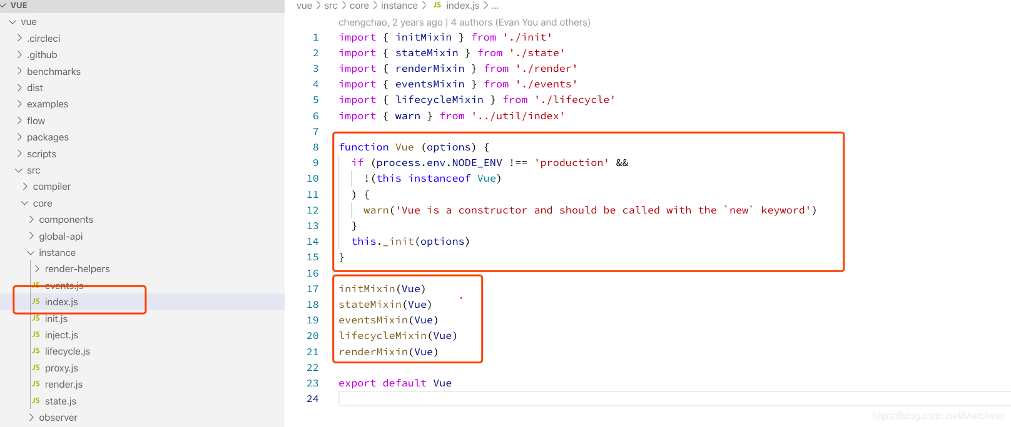Collapse the core folder
1011x427 pixels.
25,204
